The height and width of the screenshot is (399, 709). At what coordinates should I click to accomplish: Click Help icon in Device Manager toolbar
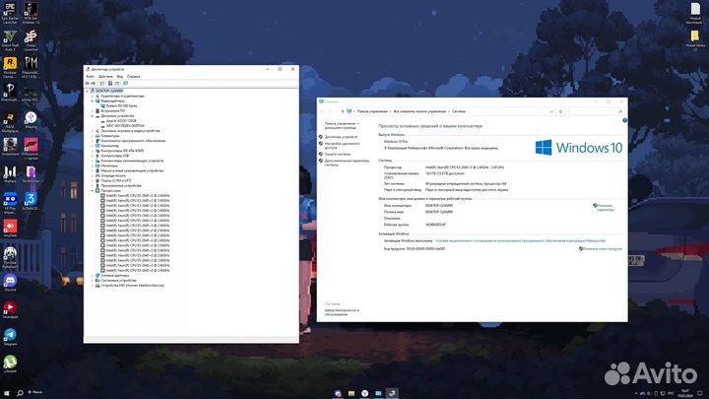tap(110, 83)
